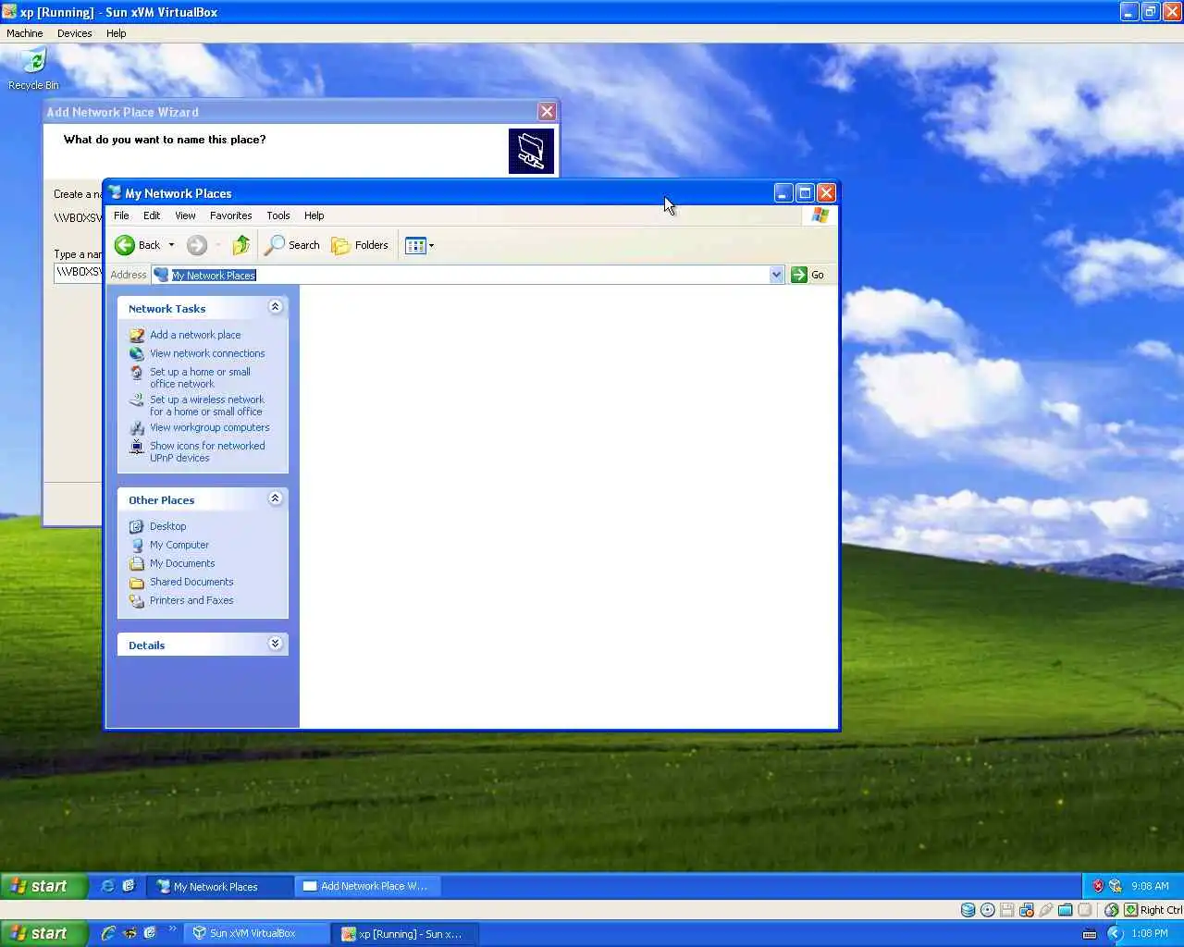
Task: Open Search in the Explorer toolbar
Action: coord(292,245)
